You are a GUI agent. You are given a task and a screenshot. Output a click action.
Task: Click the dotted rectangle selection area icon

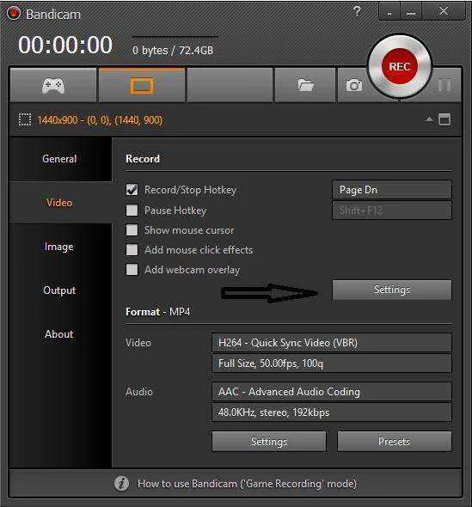click(x=25, y=119)
